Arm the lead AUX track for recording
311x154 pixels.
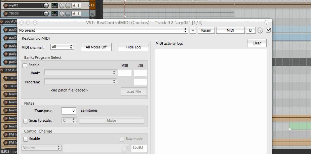point(2,70)
